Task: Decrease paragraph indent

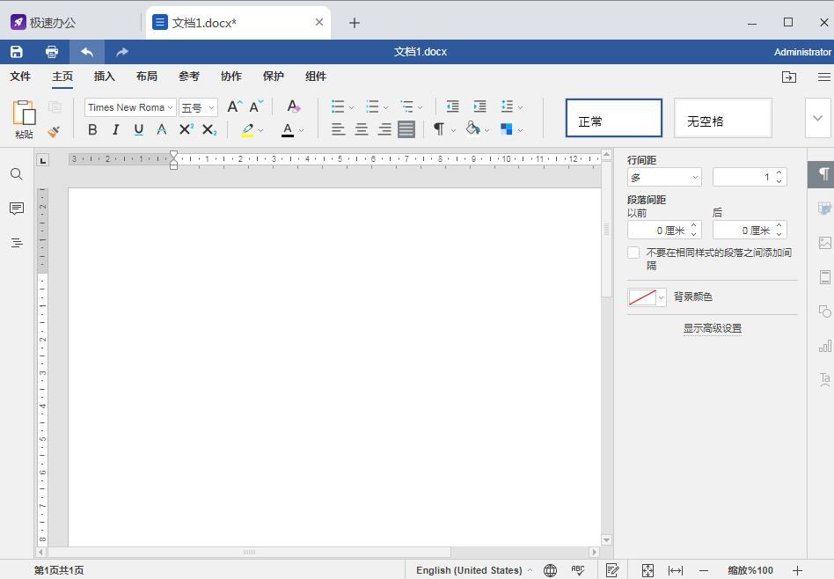Action: click(x=453, y=107)
